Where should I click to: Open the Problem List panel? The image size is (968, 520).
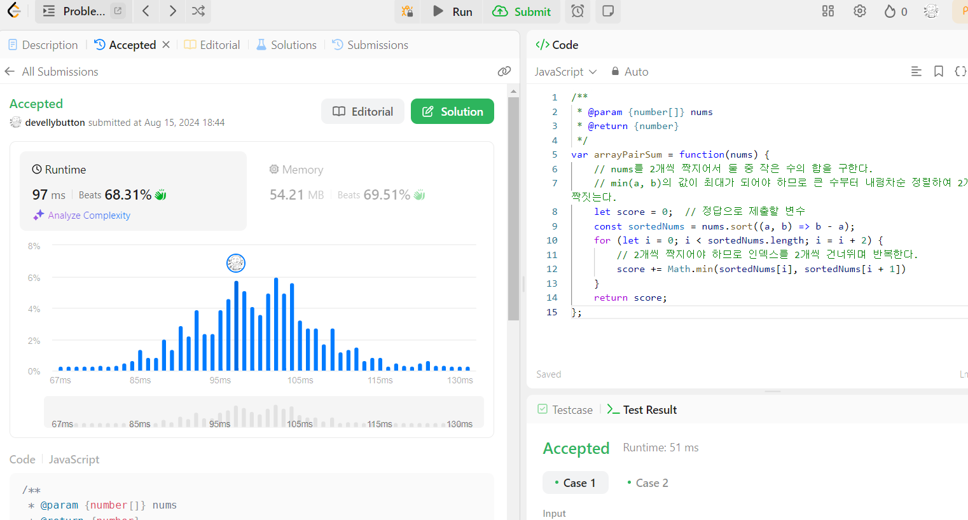tap(74, 11)
